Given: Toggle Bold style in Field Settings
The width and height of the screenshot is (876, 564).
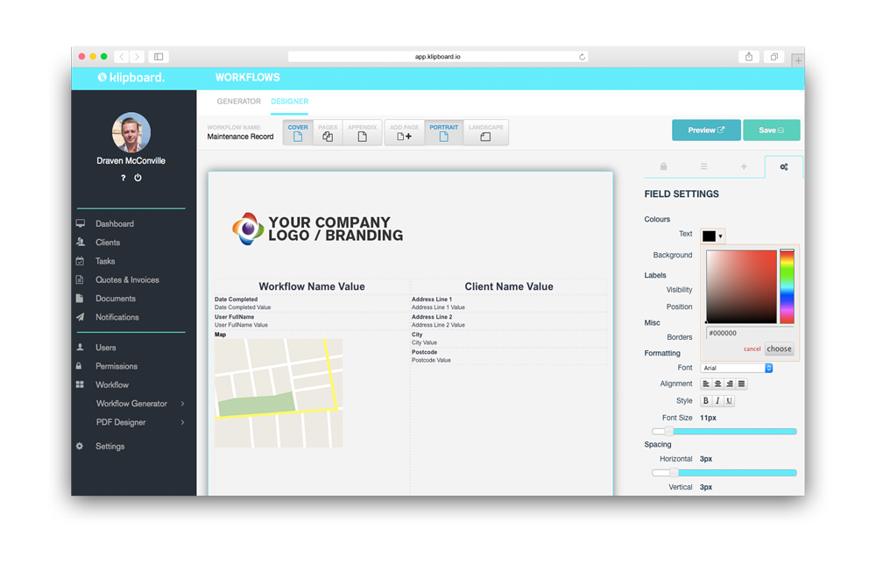Looking at the screenshot, I should pyautogui.click(x=705, y=400).
